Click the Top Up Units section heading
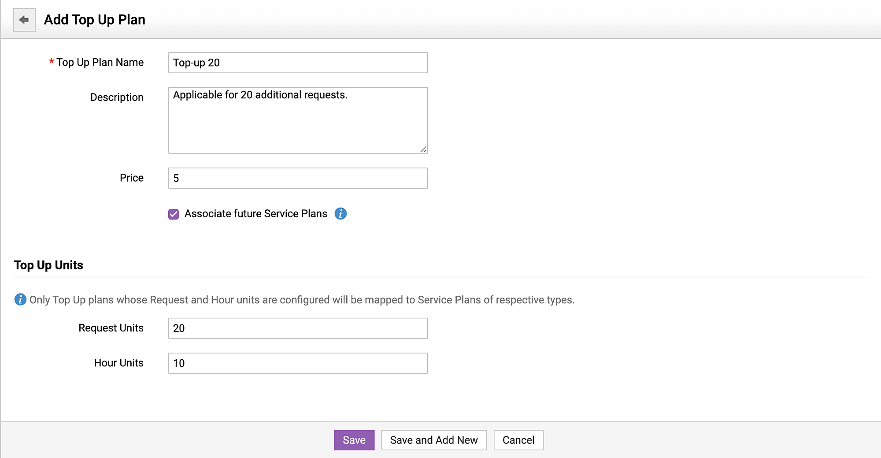The height and width of the screenshot is (458, 881). 48,265
